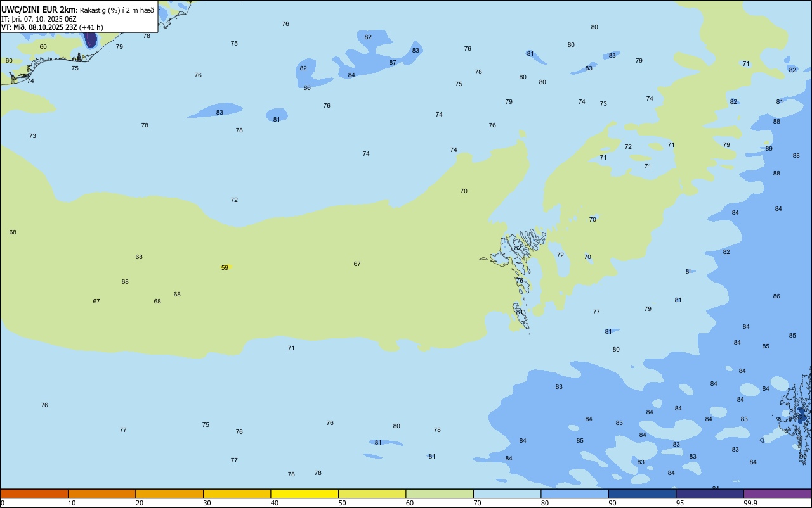Click the bright yellow 40–50 legend swatch
Image resolution: width=812 pixels, height=508 pixels.
[x=304, y=493]
